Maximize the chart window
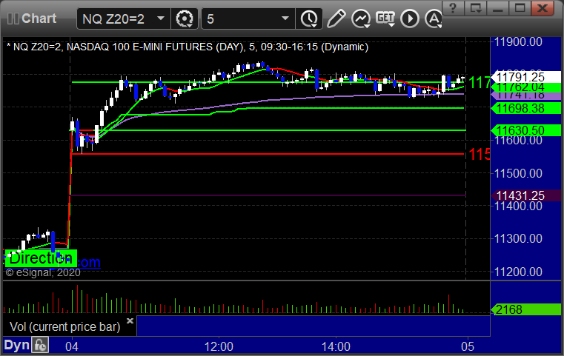 [x=520, y=8]
